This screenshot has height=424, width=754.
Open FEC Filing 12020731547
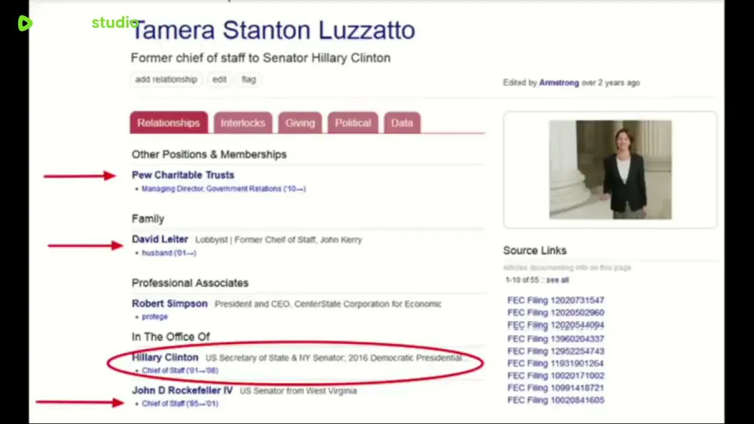click(555, 300)
